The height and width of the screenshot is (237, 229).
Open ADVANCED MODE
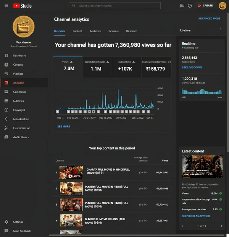click(x=210, y=18)
